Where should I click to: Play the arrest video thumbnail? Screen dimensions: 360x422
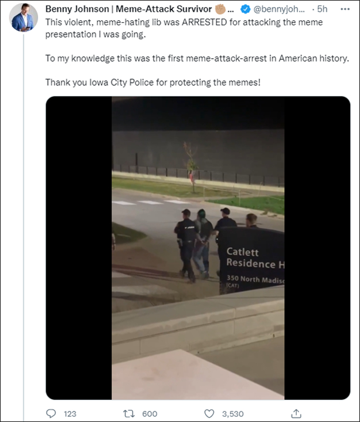[198, 247]
